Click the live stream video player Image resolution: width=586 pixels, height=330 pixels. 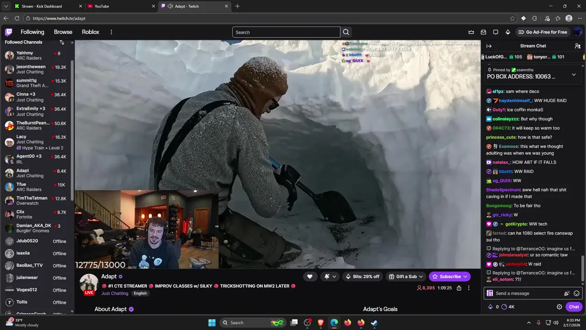tap(277, 154)
